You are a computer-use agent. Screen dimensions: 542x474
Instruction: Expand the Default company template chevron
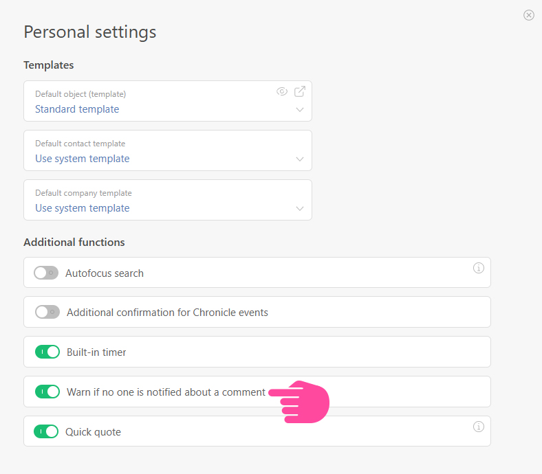click(300, 209)
